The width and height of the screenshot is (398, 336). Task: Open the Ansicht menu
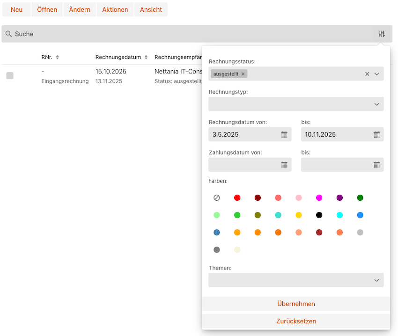pos(151,10)
